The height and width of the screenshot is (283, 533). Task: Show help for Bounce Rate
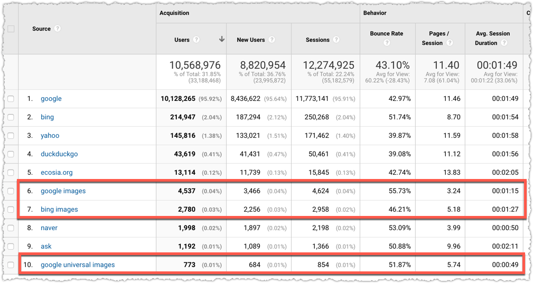coord(387,43)
